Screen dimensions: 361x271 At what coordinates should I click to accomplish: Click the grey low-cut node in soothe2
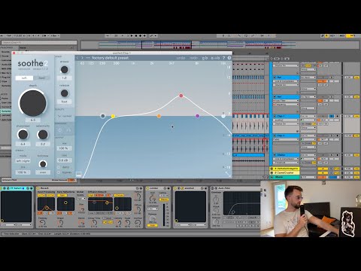(x=102, y=116)
